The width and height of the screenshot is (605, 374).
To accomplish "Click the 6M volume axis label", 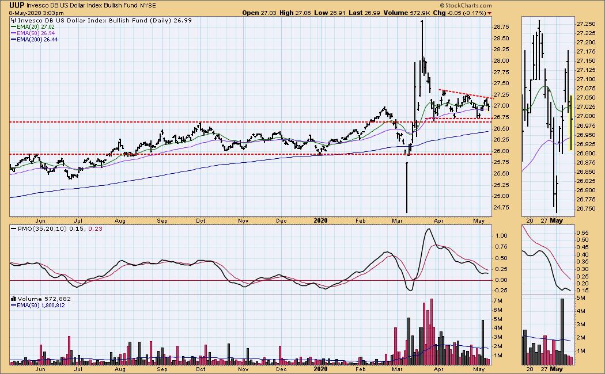I will [497, 310].
